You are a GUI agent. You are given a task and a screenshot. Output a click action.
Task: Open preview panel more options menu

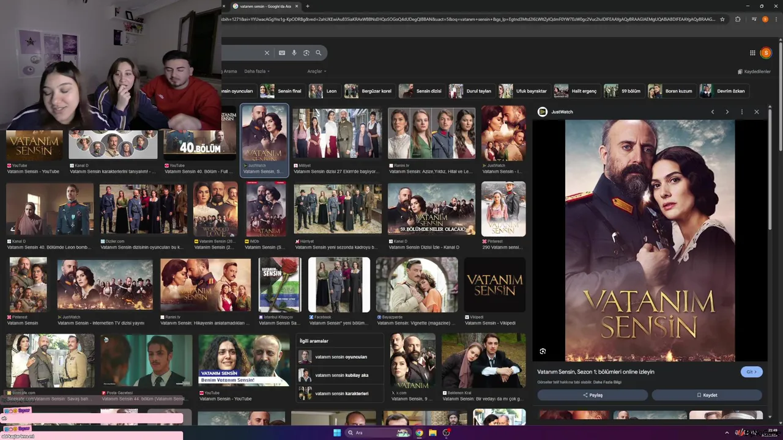pos(742,112)
